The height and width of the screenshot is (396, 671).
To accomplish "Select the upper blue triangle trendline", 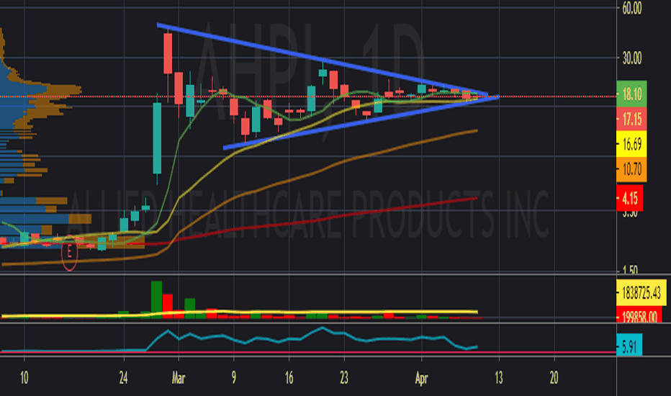I will click(321, 59).
